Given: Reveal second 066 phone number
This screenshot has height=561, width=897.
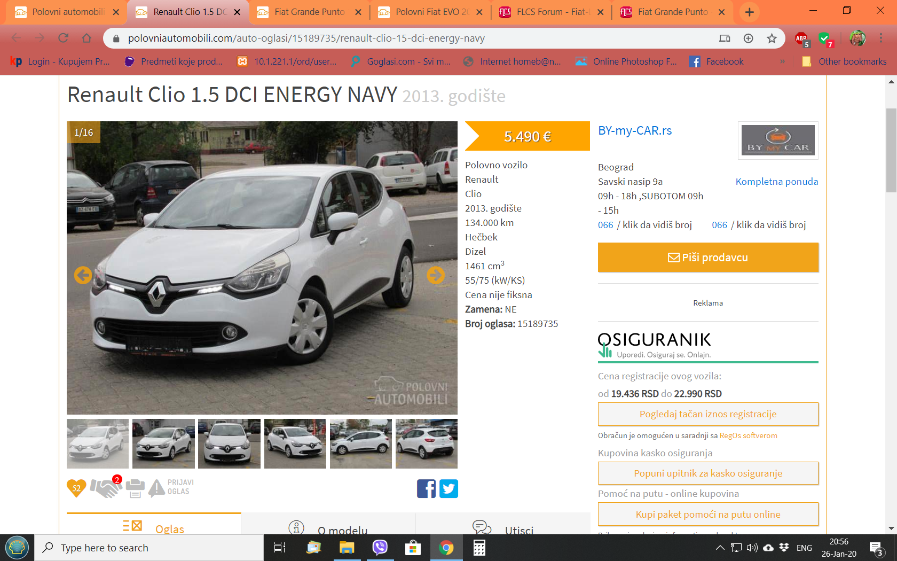Looking at the screenshot, I should [x=759, y=225].
